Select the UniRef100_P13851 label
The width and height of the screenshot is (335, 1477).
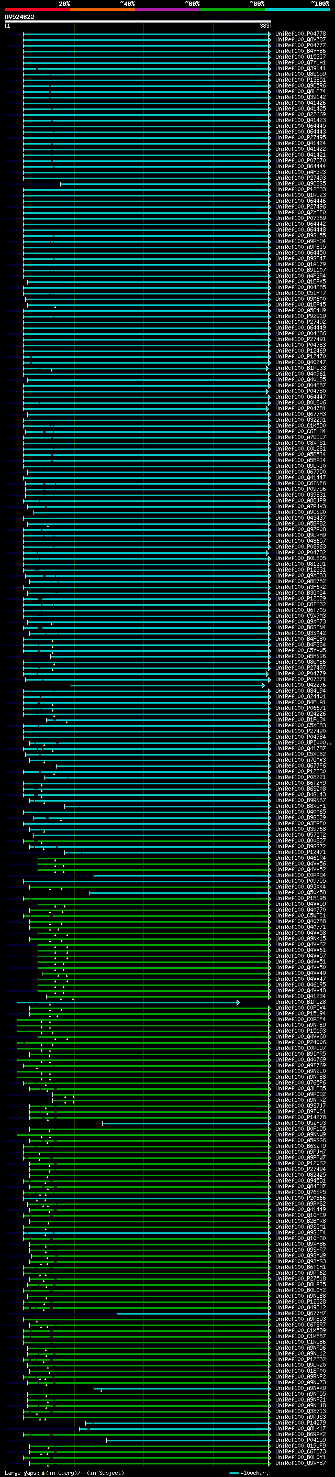pos(300,80)
